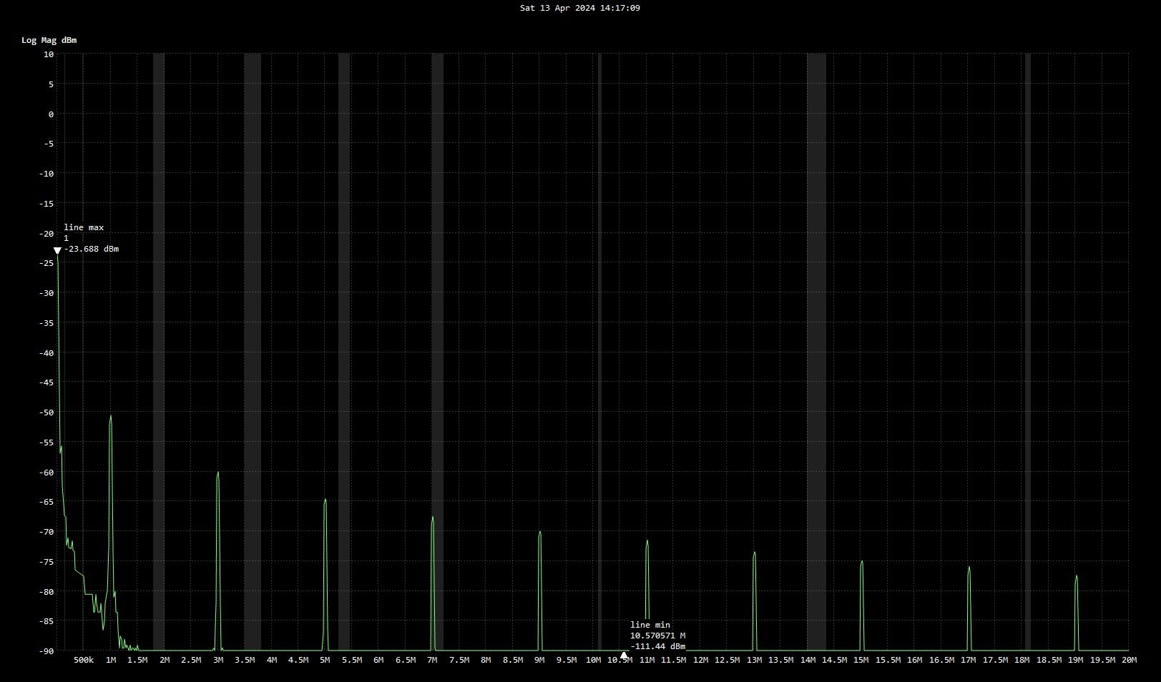Select the 10.570571 M line min readout
The image size is (1161, 682).
point(657,636)
